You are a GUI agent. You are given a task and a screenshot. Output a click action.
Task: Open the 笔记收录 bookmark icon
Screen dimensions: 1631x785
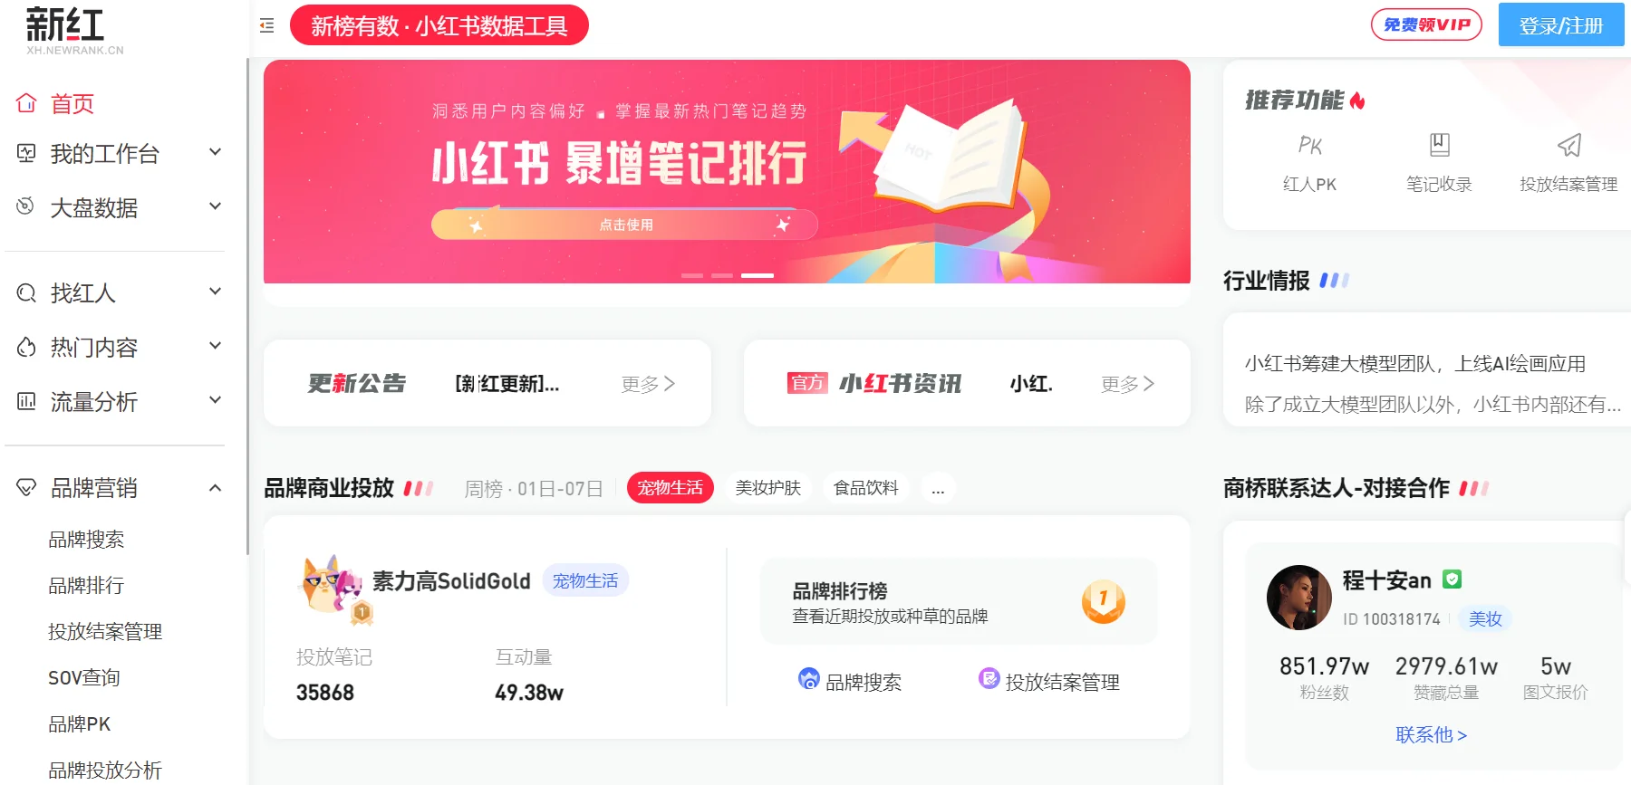pyautogui.click(x=1439, y=145)
